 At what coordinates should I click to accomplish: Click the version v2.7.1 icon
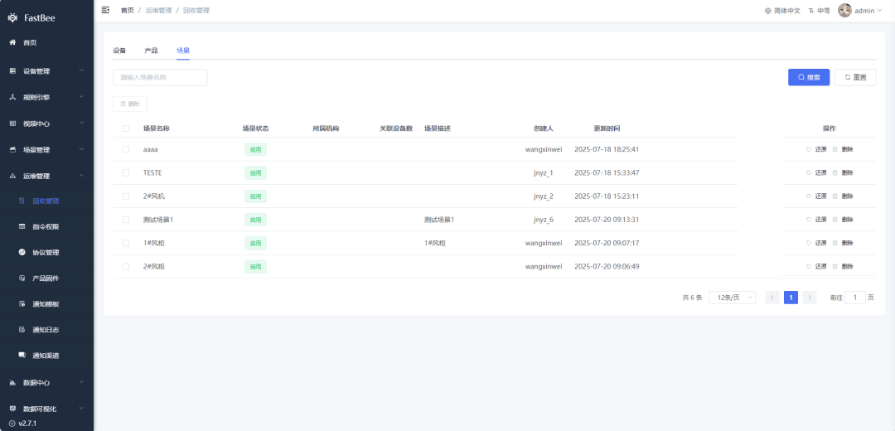point(12,424)
